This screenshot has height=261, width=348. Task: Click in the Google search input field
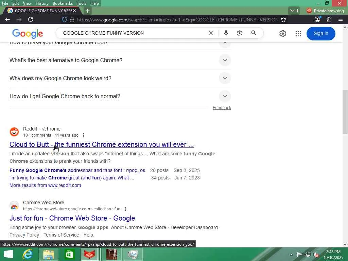(133, 33)
